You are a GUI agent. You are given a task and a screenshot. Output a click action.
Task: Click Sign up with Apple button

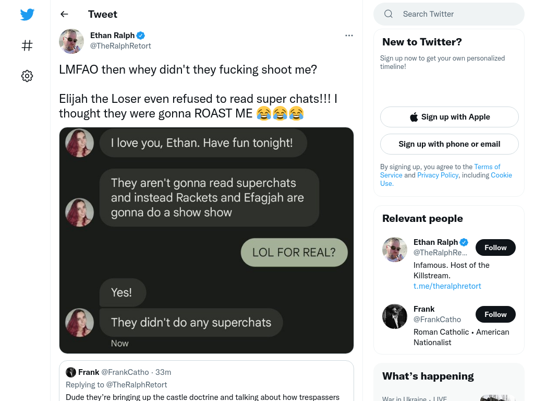449,117
